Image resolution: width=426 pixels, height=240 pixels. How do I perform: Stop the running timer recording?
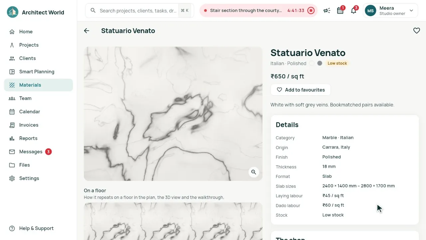pos(311,11)
